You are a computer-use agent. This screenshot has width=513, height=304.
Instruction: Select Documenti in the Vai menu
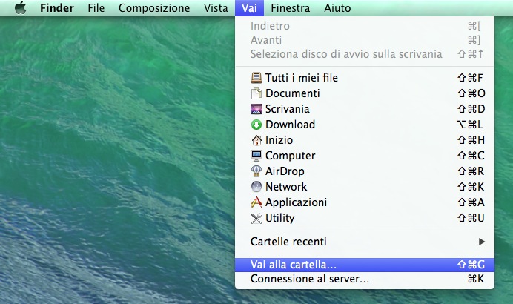365,93
